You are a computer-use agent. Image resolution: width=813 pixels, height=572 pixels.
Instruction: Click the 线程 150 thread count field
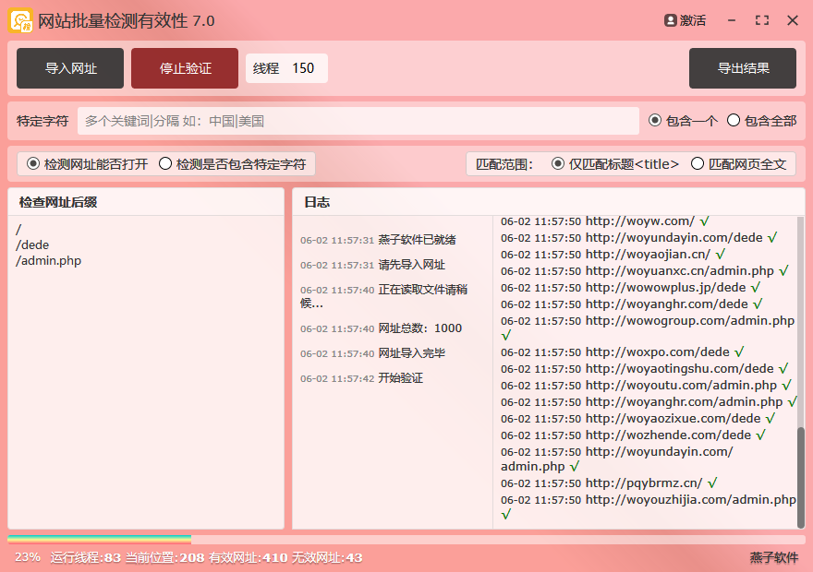pos(286,68)
